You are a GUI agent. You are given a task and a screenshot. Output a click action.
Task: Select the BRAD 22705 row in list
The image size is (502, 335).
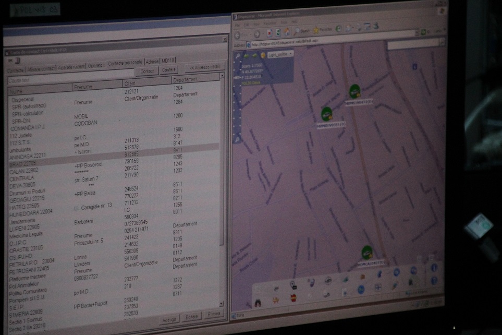point(23,164)
